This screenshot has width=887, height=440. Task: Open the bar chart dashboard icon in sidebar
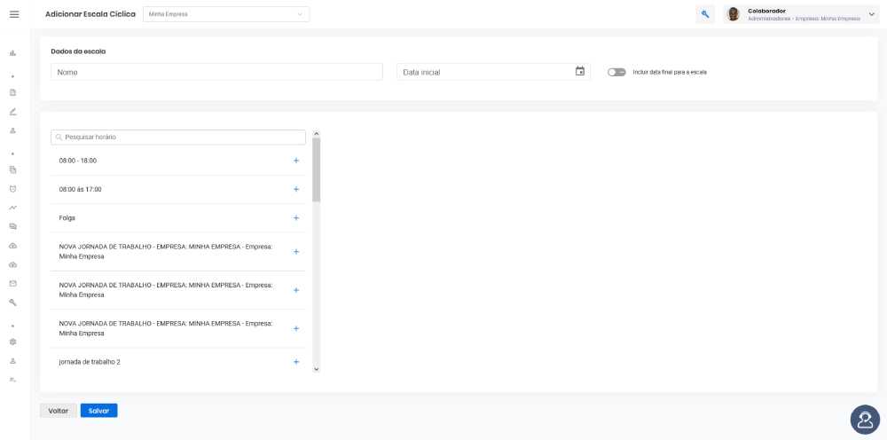pos(13,53)
